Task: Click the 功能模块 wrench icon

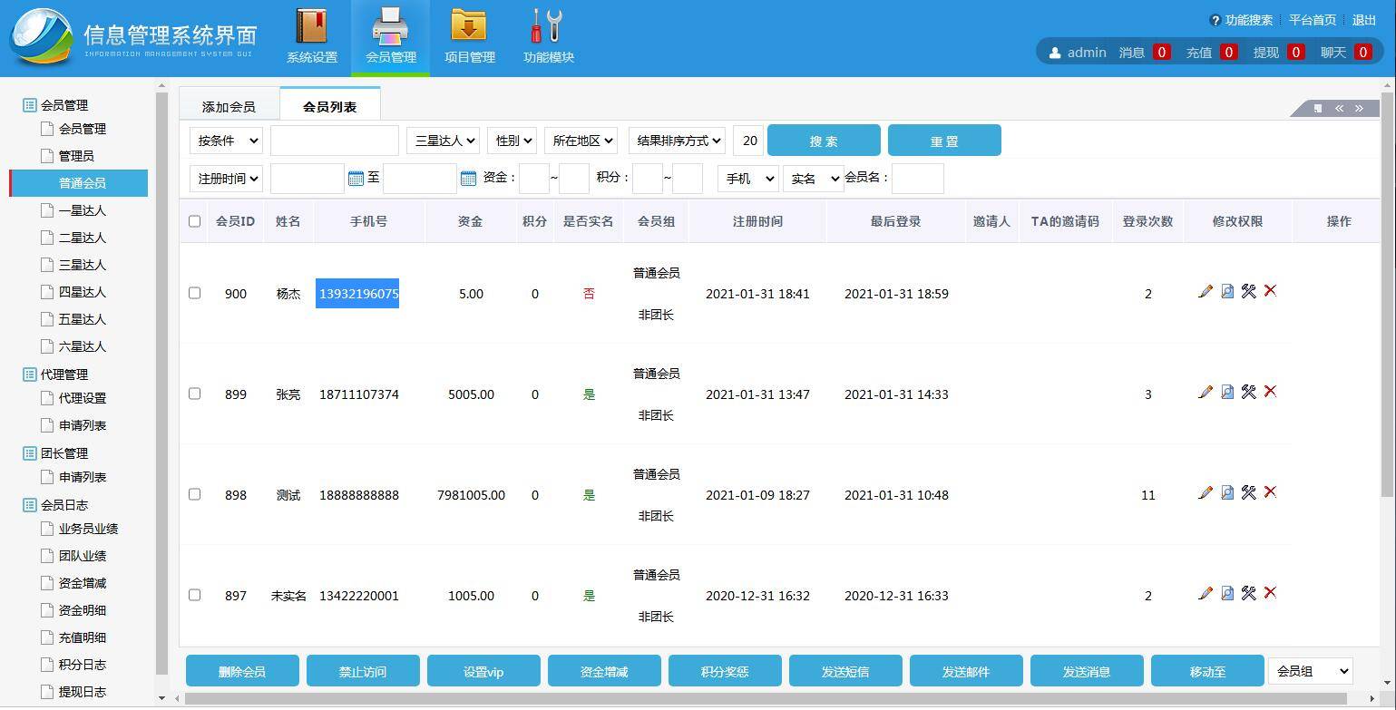Action: pos(545,28)
